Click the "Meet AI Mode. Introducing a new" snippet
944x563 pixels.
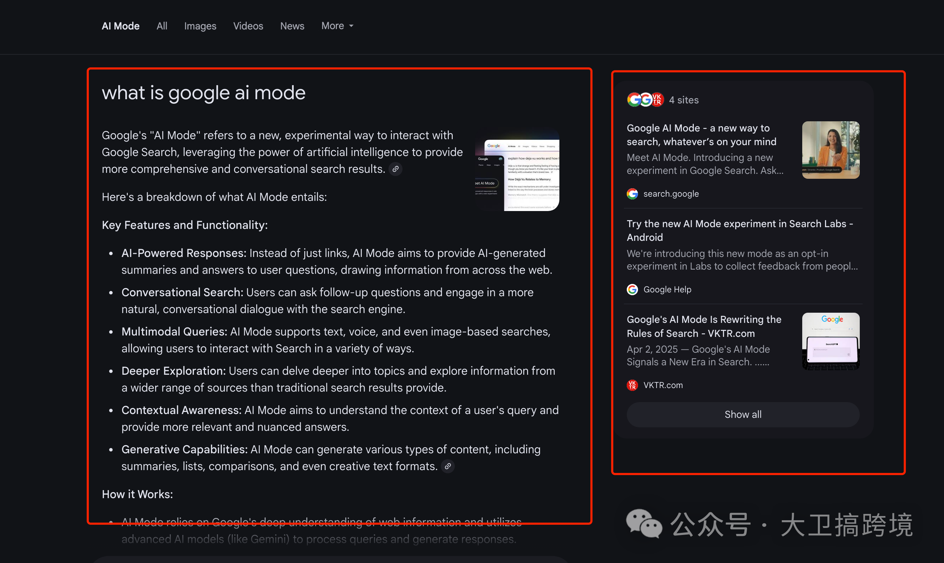coord(705,164)
